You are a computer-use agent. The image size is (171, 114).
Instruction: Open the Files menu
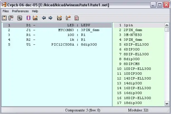(x=6, y=11)
